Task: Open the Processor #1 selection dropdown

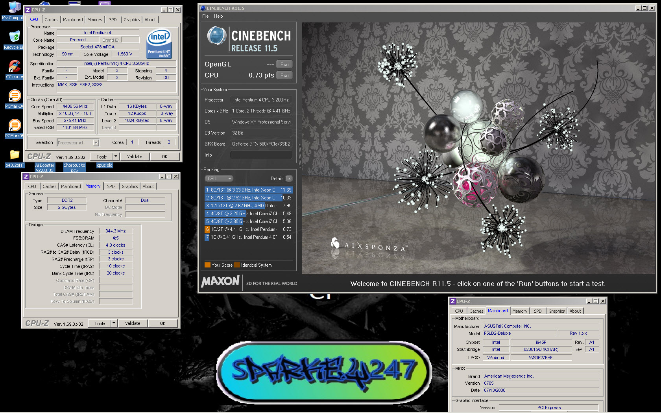Action: 78,143
